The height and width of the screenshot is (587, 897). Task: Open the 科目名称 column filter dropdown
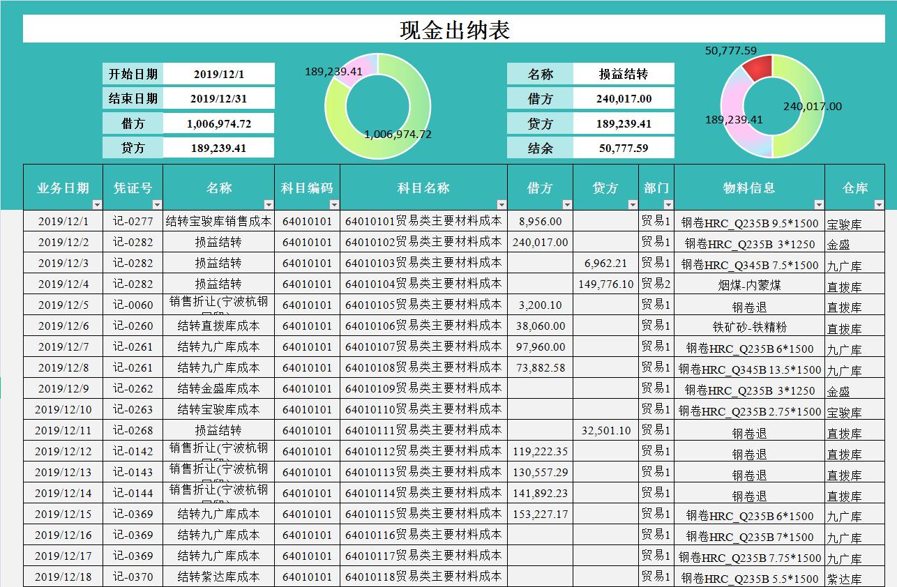coord(502,203)
